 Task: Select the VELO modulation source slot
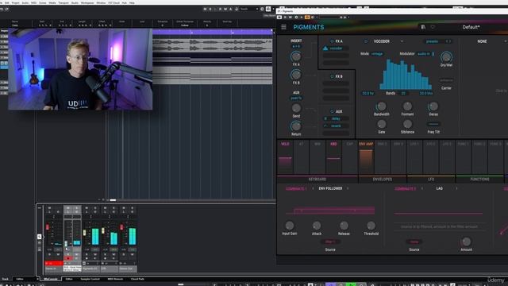click(x=285, y=157)
